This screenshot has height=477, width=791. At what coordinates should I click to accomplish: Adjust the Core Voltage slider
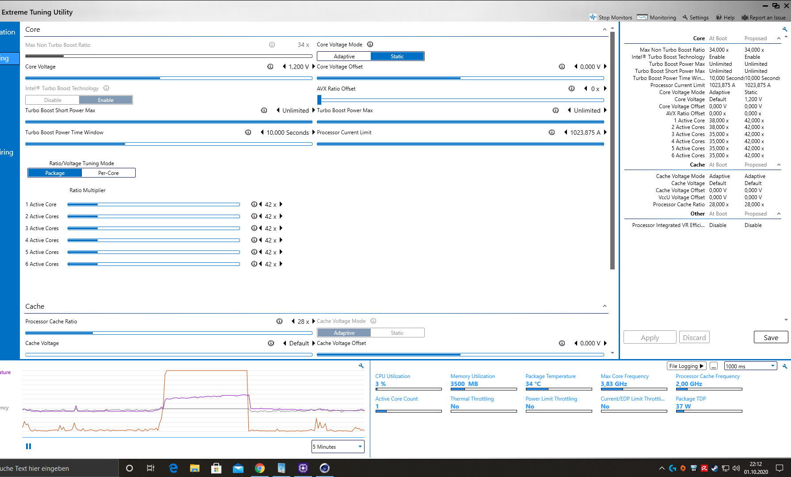tap(169, 78)
